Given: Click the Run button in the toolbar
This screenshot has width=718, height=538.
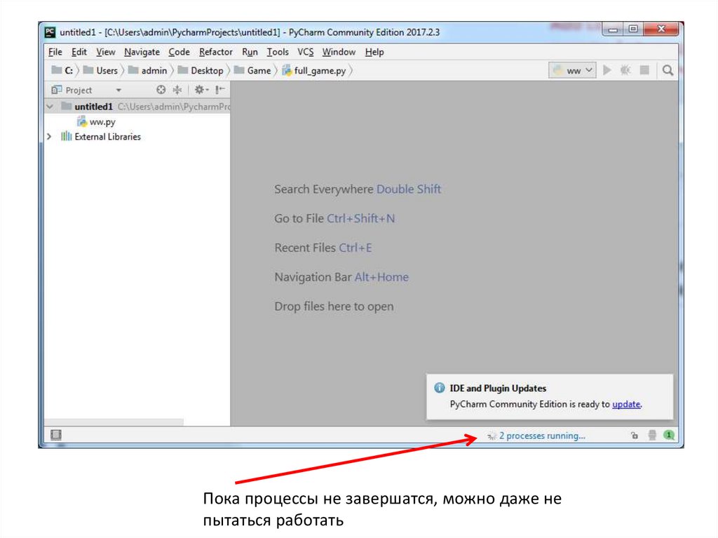Looking at the screenshot, I should point(608,70).
